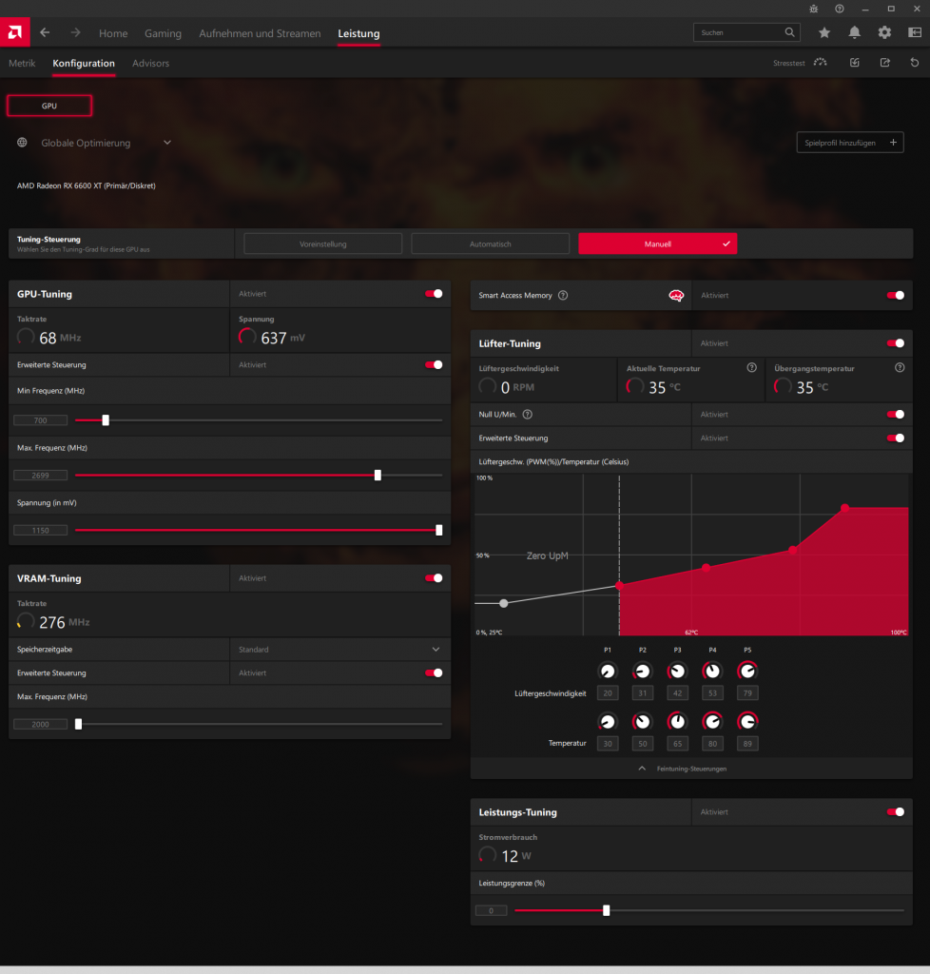Click the GPU button
The image size is (930, 974).
pyautogui.click(x=49, y=106)
